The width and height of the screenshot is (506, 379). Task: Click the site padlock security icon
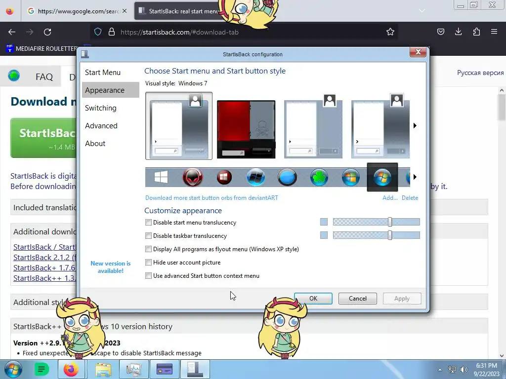(x=112, y=32)
